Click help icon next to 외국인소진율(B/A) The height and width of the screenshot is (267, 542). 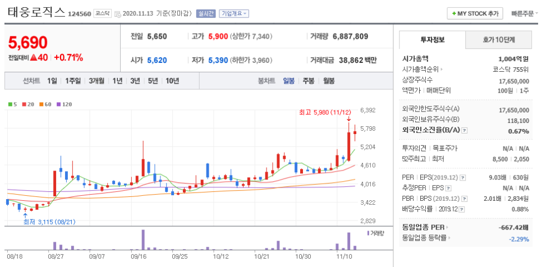click(x=465, y=131)
